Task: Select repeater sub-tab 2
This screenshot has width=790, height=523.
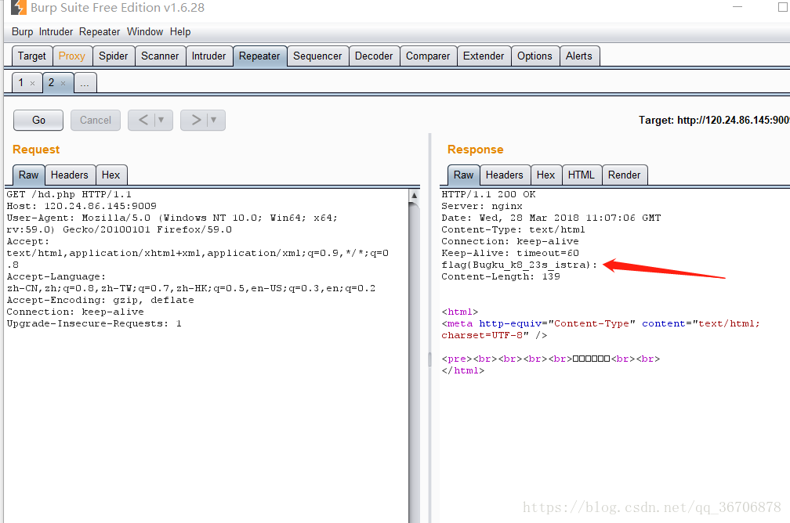Action: coord(52,82)
